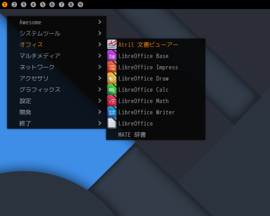Expand the マルチメディア submenu arrow
Image resolution: width=270 pixels, height=216 pixels.
click(100, 56)
